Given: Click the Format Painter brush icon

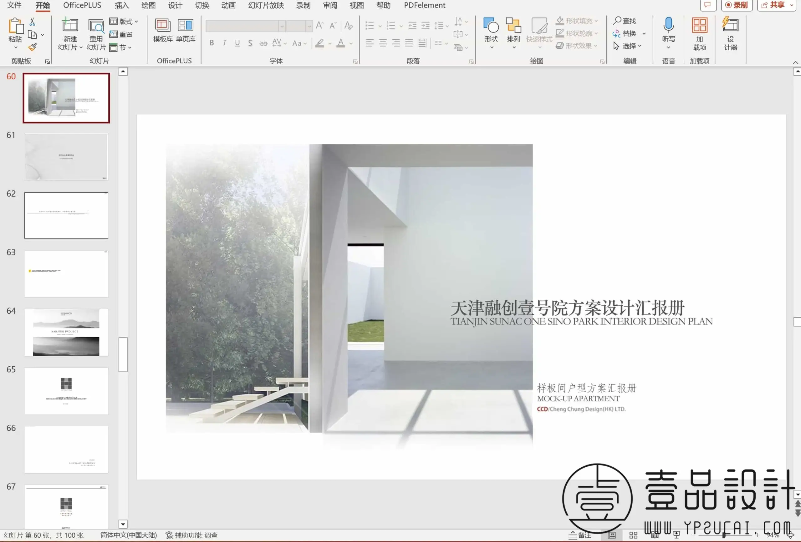Looking at the screenshot, I should click(x=33, y=47).
